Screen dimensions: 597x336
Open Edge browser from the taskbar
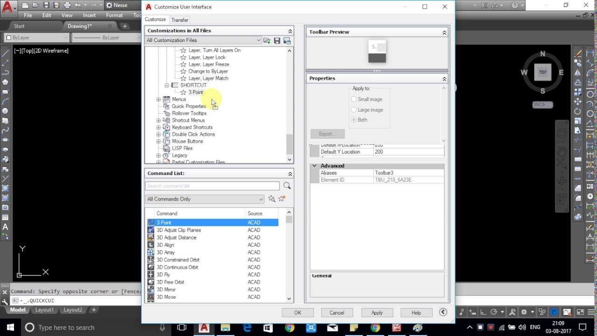coord(247,328)
